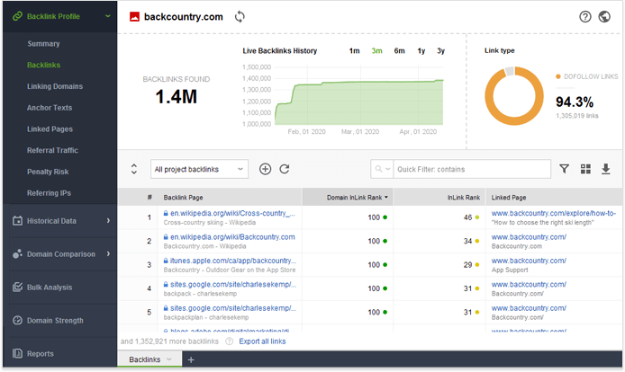Click the 1.4M backlinks found value
Viewport: 625px width, 372px height.
click(177, 97)
